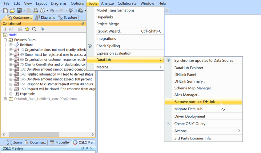This screenshot has width=261, height=153.
Task: Toggle floating mode for Containment panel
Action: click(x=82, y=23)
